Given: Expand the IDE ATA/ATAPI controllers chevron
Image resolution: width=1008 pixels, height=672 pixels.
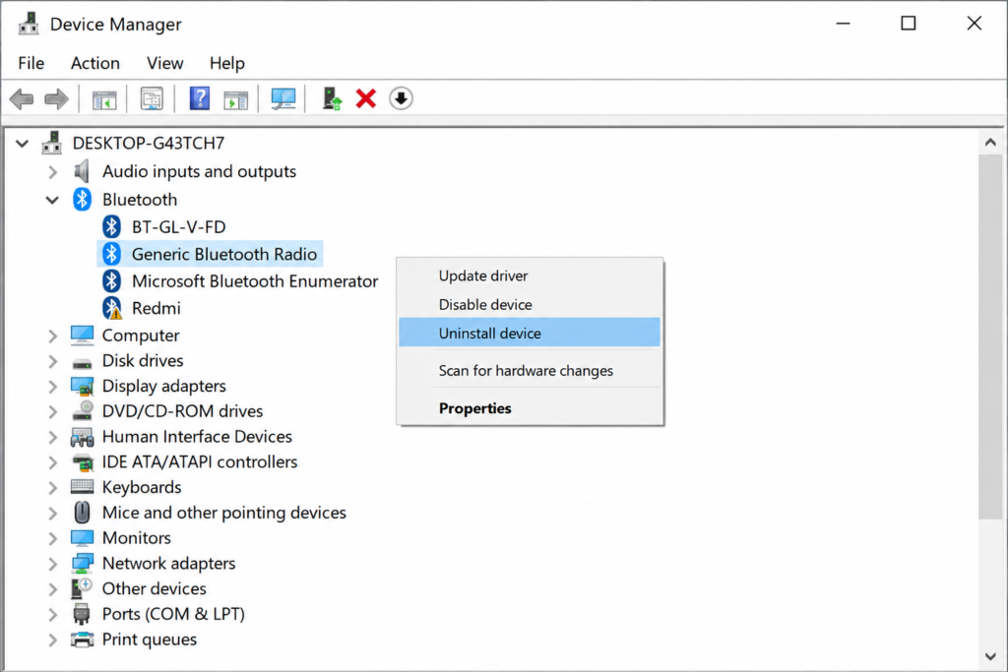Looking at the screenshot, I should click(x=53, y=461).
